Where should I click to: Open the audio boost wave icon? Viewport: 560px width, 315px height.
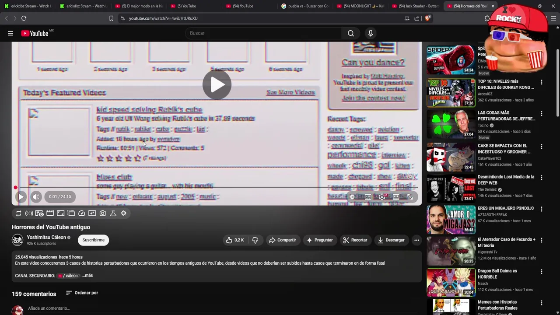(29, 213)
